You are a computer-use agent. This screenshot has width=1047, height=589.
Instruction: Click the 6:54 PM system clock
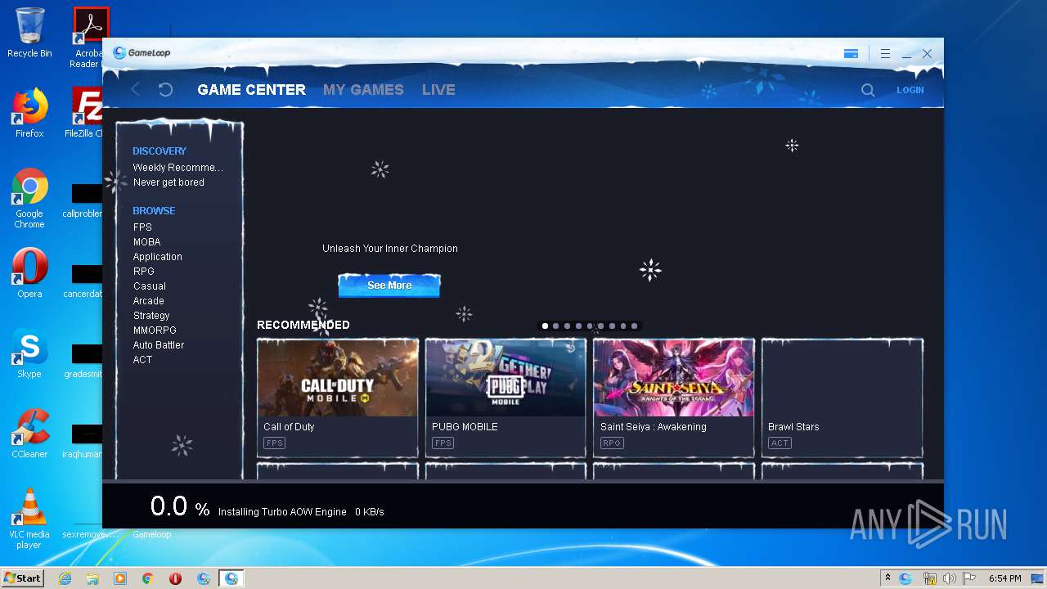1004,578
